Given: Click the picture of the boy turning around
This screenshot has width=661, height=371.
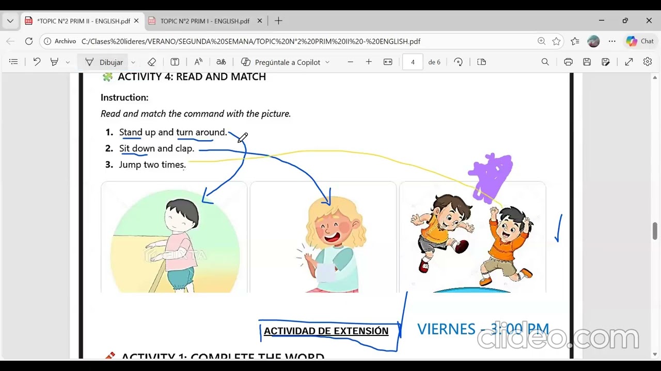Looking at the screenshot, I should (175, 238).
